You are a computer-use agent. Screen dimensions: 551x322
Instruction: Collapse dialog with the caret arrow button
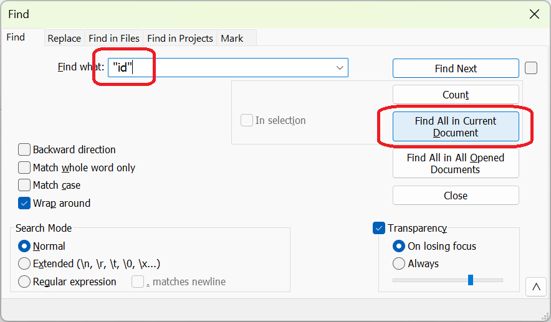click(x=535, y=287)
